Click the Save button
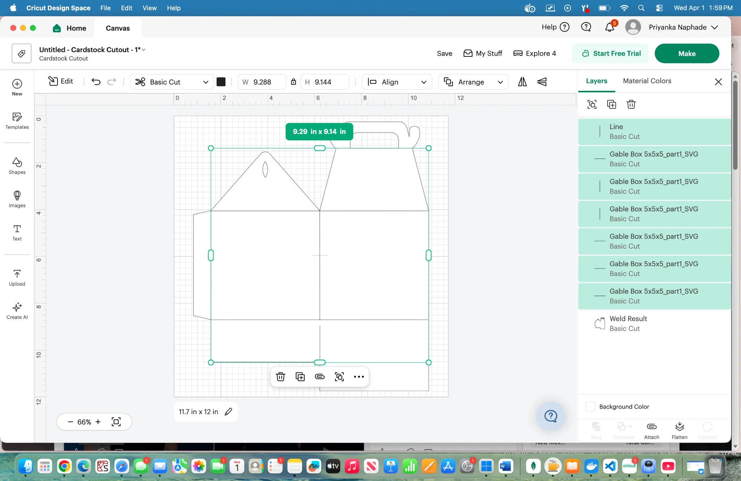This screenshot has width=741, height=481. pyautogui.click(x=444, y=54)
